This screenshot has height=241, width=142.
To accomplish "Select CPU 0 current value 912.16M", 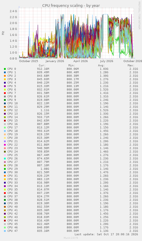I will [x=43, y=69].
